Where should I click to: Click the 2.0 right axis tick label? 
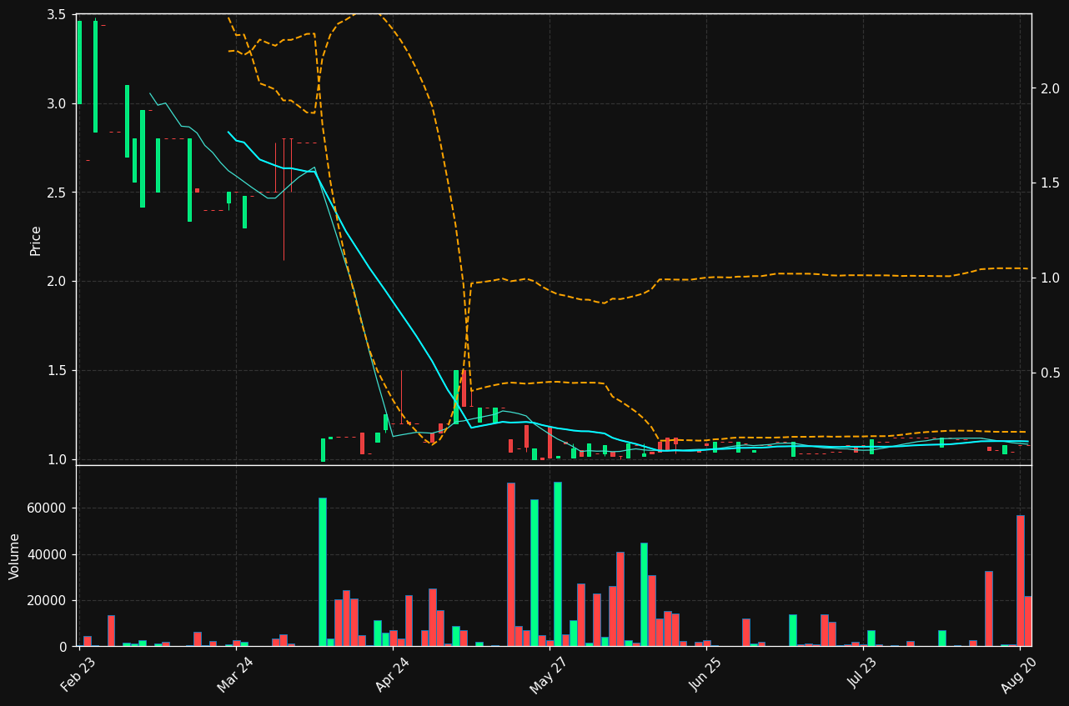[x=1050, y=88]
